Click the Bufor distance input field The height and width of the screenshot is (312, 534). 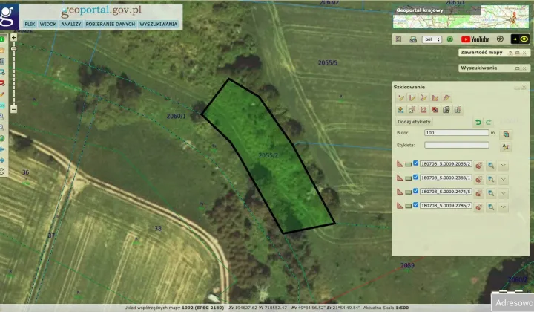[456, 133]
